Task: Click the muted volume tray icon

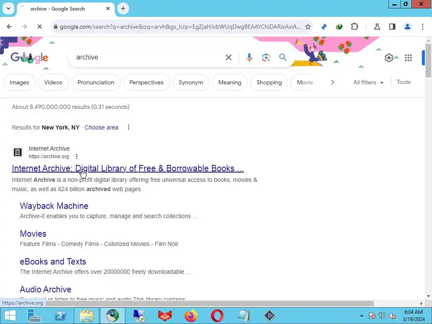Action: click(x=392, y=316)
